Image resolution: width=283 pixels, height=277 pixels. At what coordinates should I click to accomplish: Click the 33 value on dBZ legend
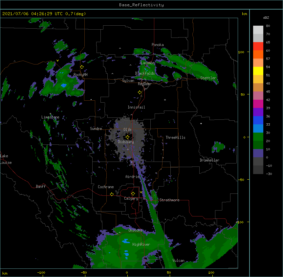268,125
